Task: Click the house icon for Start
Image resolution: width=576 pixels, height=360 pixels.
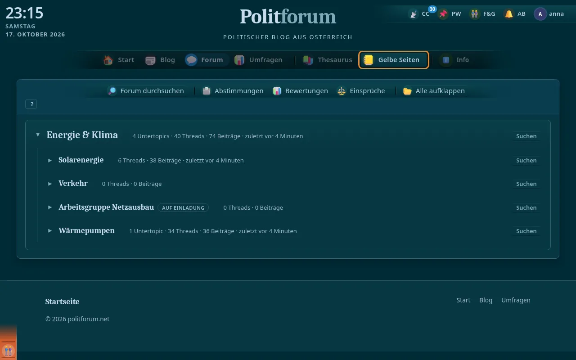Action: (108, 60)
